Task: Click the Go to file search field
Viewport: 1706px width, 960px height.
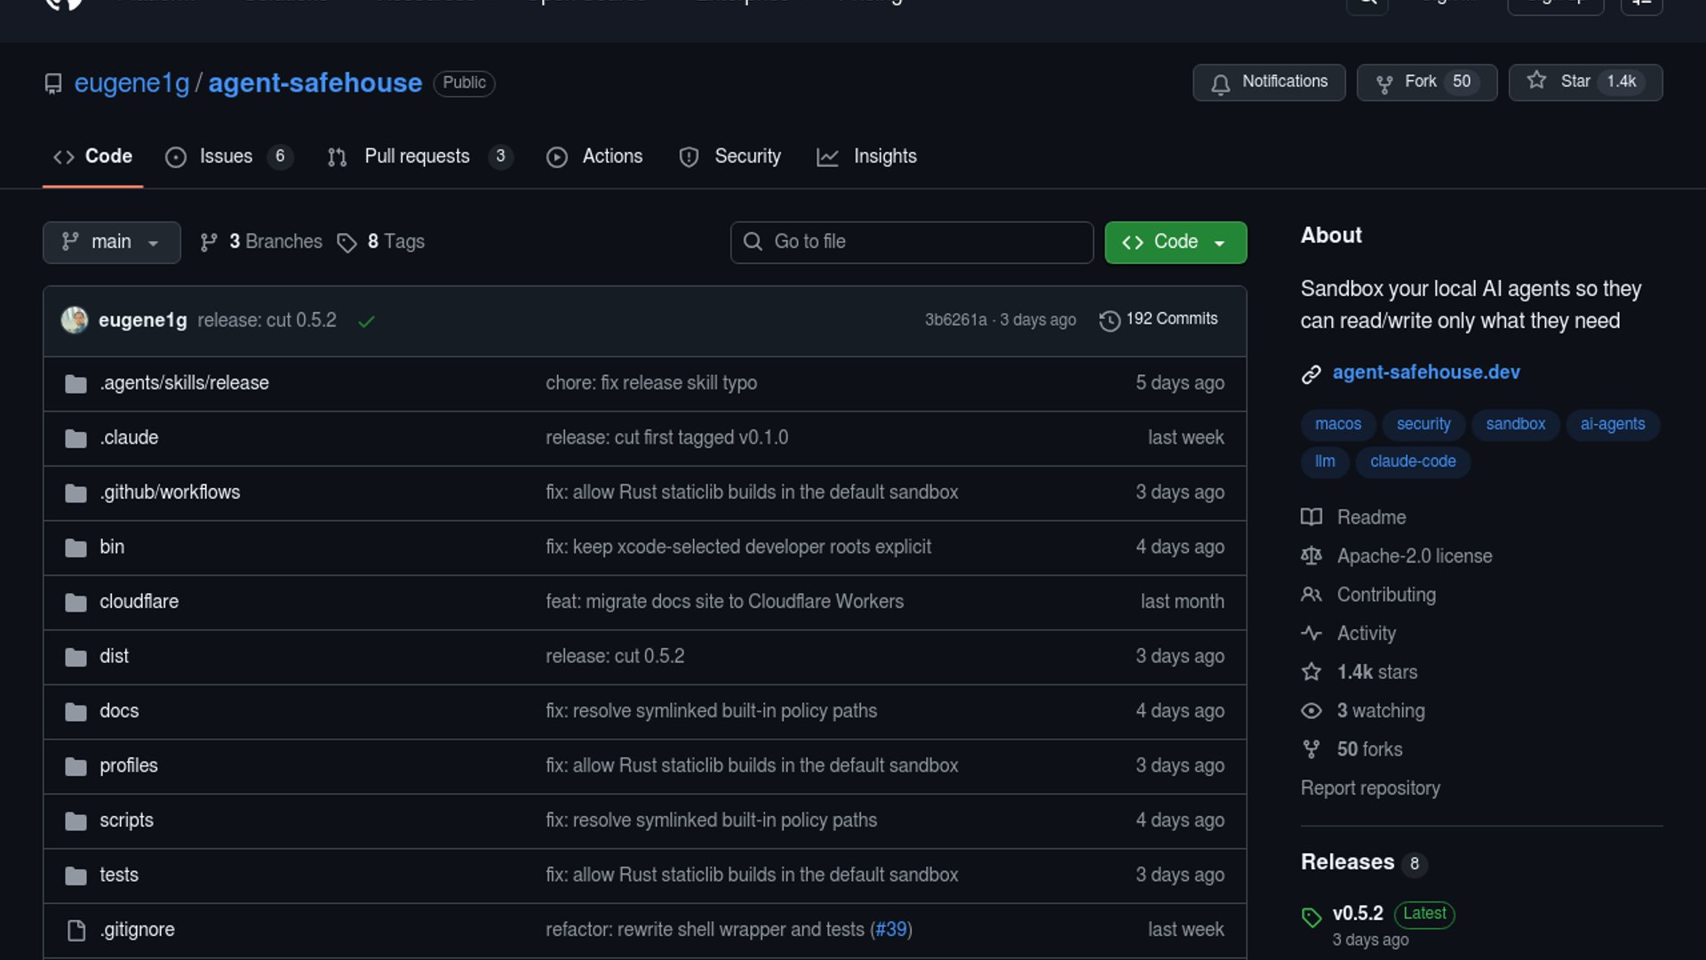Action: tap(911, 242)
